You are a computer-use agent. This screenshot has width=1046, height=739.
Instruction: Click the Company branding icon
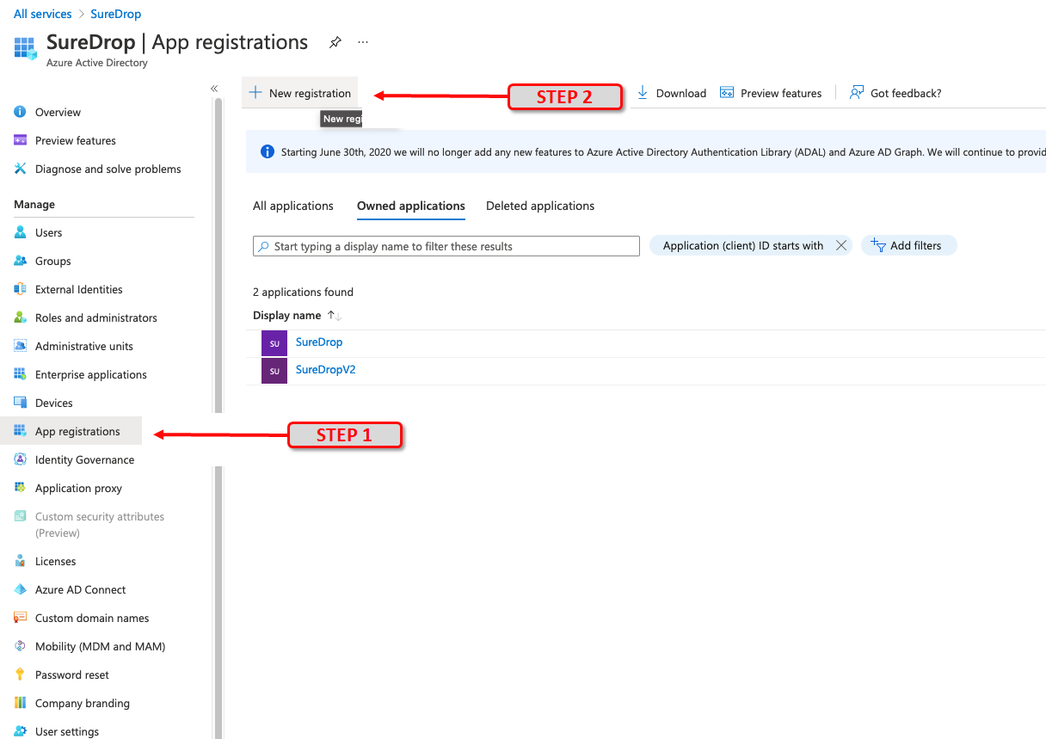coord(21,703)
